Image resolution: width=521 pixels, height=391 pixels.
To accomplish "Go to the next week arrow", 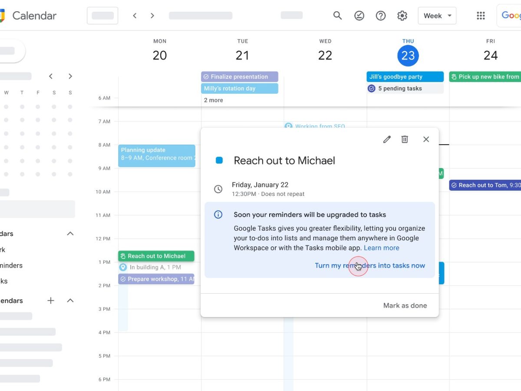I will [x=152, y=16].
